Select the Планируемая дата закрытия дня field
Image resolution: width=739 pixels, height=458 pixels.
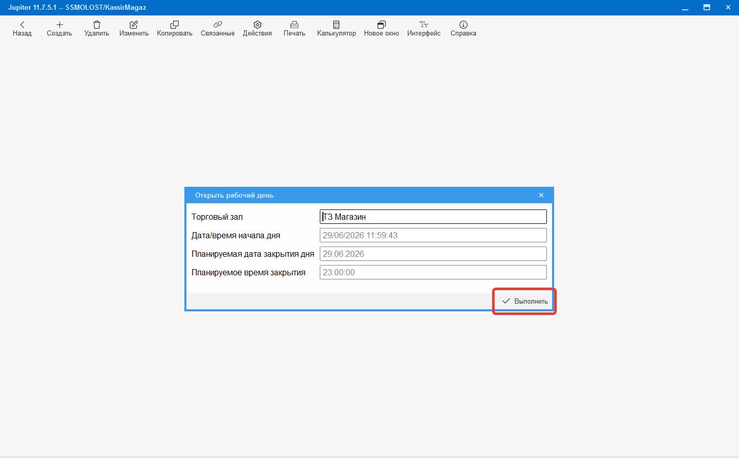pos(433,254)
